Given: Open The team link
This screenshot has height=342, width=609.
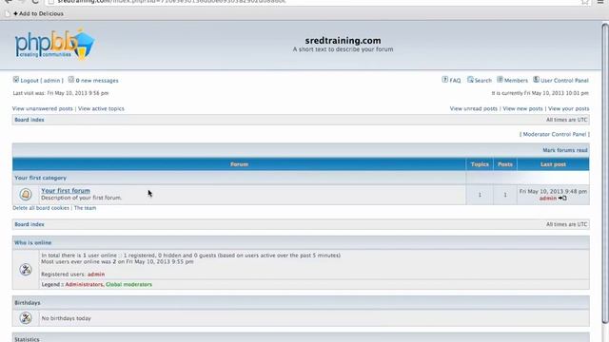Looking at the screenshot, I should [x=85, y=208].
